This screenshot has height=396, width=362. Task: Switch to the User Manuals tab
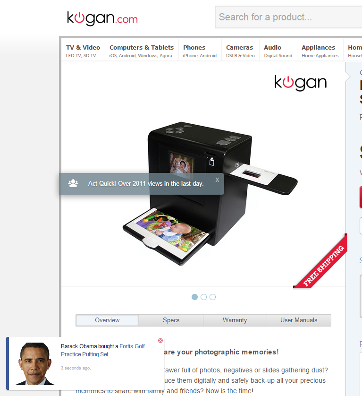[299, 320]
